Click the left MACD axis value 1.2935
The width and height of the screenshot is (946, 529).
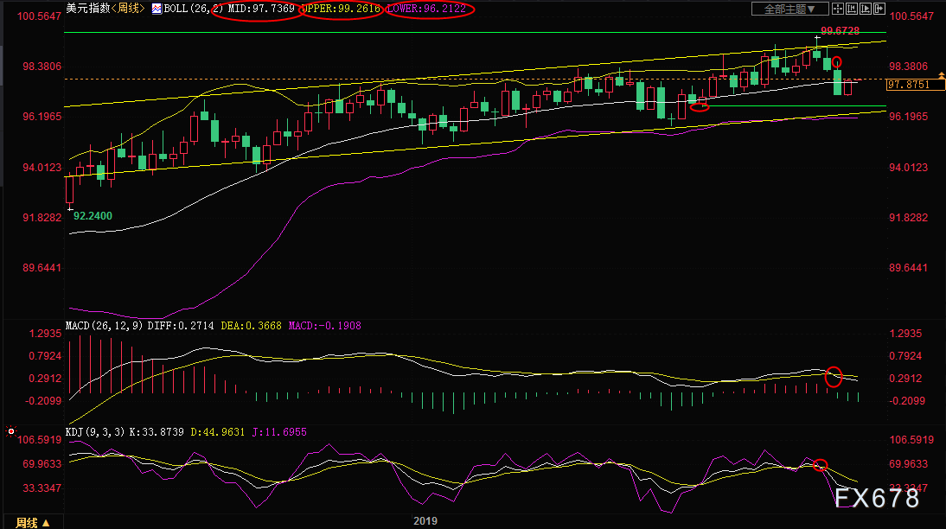(x=45, y=334)
